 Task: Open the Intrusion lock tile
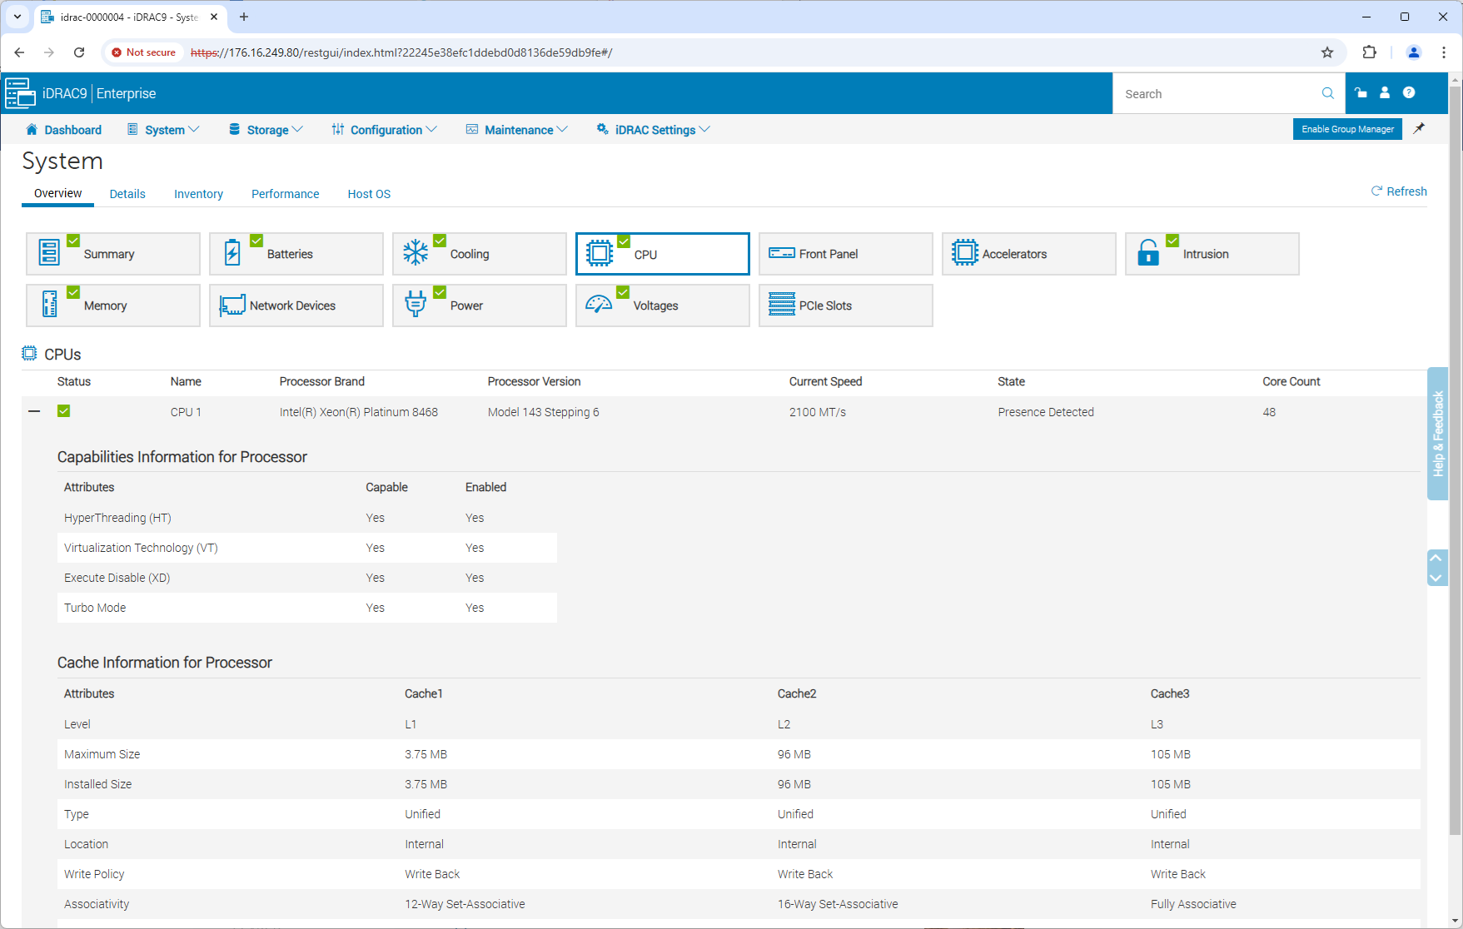pyautogui.click(x=1212, y=254)
